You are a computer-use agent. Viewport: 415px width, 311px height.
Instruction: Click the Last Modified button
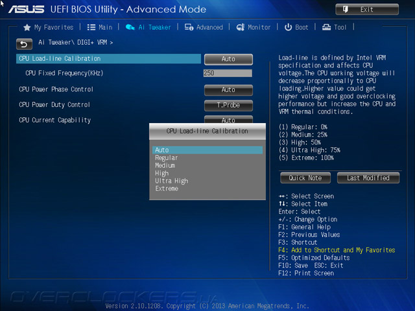pyautogui.click(x=368, y=178)
